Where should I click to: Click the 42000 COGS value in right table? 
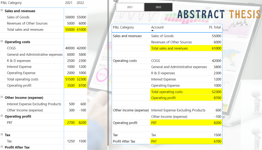point(216,61)
